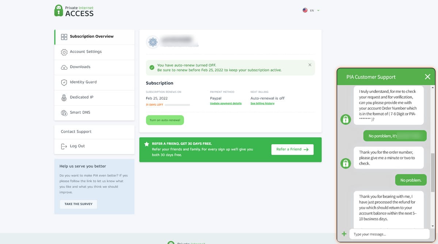Open See billing history link
This screenshot has width=438, height=244.
point(262,103)
